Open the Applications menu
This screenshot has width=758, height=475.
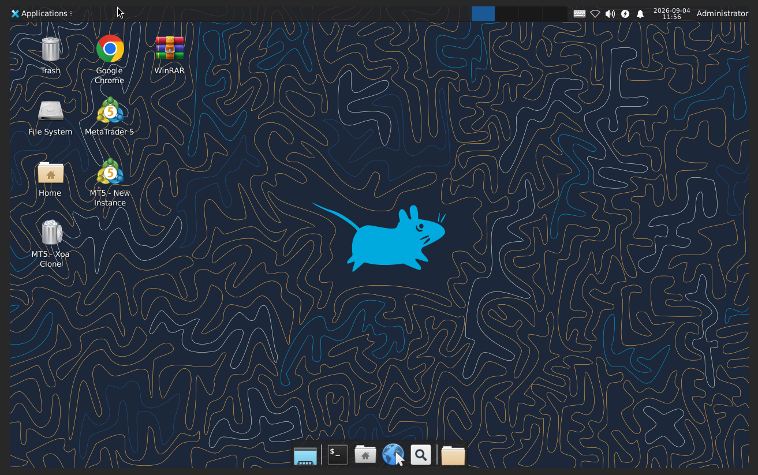(41, 13)
